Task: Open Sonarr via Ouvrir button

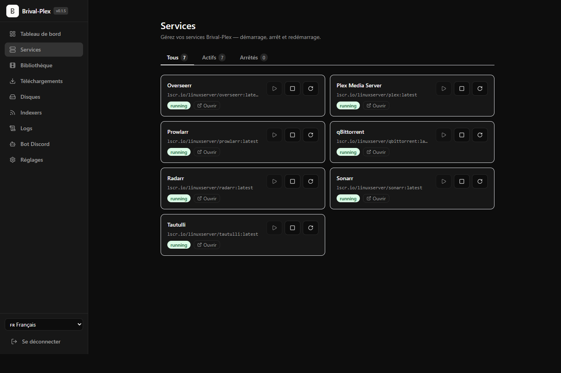Action: coord(376,199)
